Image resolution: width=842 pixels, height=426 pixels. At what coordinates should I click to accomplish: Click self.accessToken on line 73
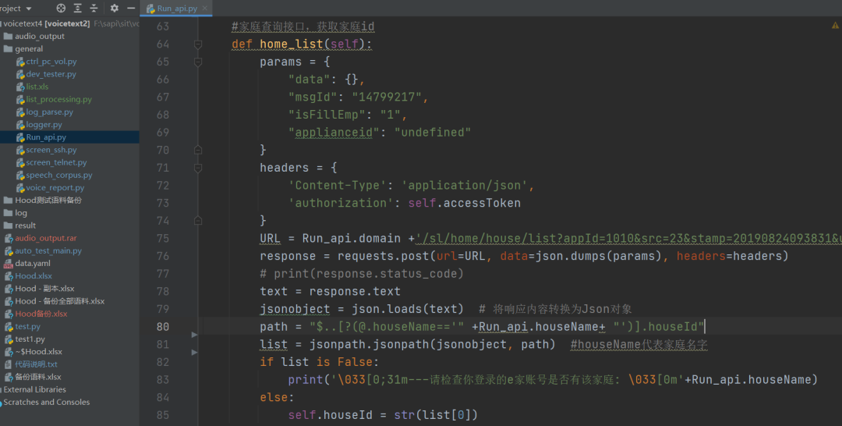(x=465, y=203)
